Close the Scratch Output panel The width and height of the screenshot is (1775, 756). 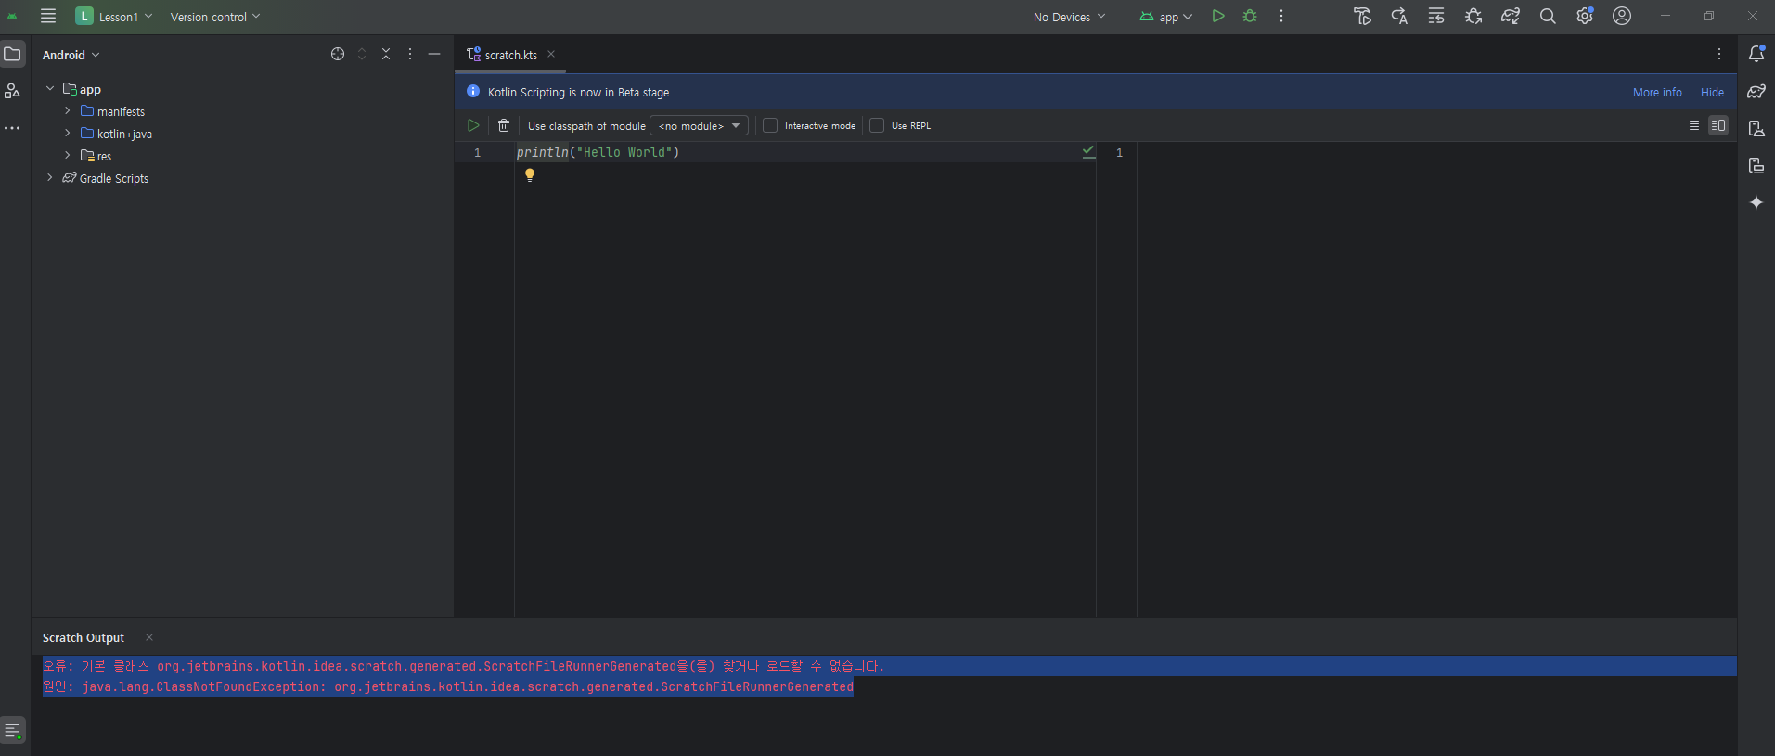pyautogui.click(x=149, y=637)
